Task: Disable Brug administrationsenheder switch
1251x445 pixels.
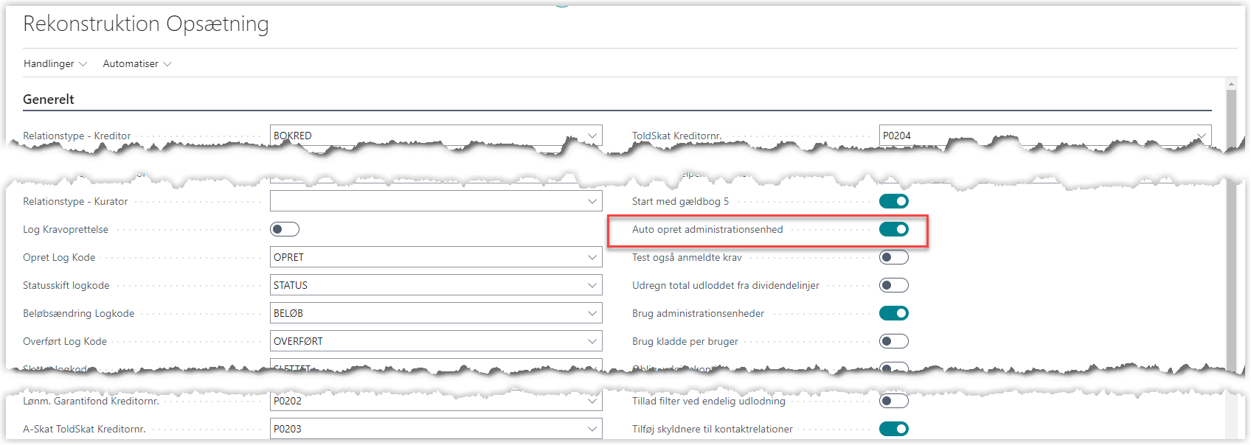Action: tap(893, 313)
